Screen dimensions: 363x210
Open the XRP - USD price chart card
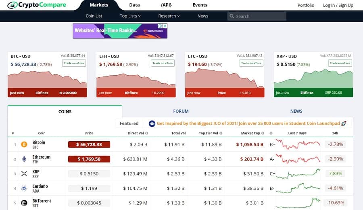pyautogui.click(x=313, y=74)
